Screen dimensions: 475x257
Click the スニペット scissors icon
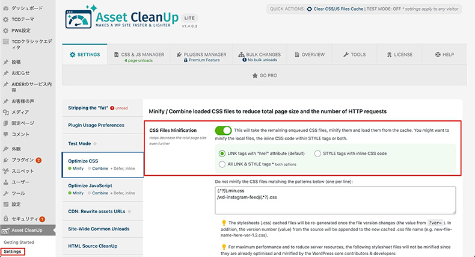tap(6, 171)
